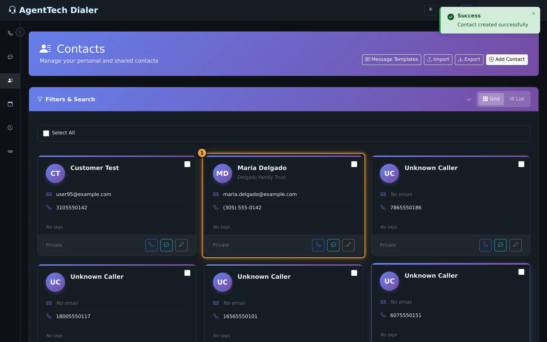The height and width of the screenshot is (342, 547).
Task: Switch to List view
Action: tap(517, 99)
